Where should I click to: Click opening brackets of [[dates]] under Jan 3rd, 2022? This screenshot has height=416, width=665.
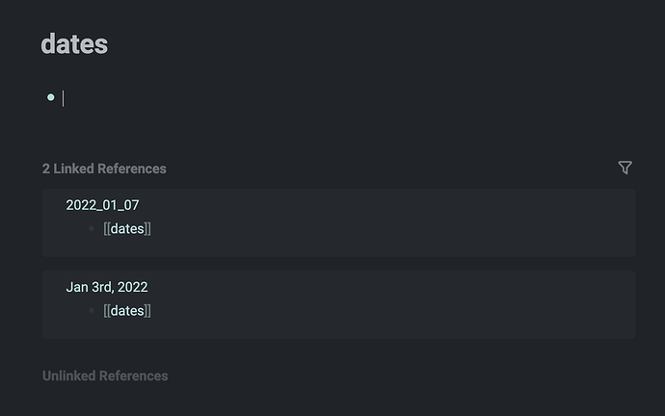point(107,310)
